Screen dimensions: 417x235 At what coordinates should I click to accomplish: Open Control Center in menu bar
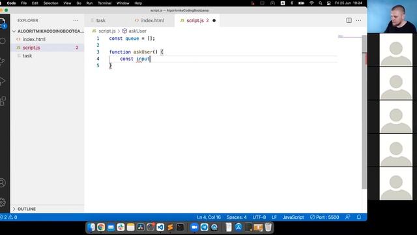coord(329,3)
